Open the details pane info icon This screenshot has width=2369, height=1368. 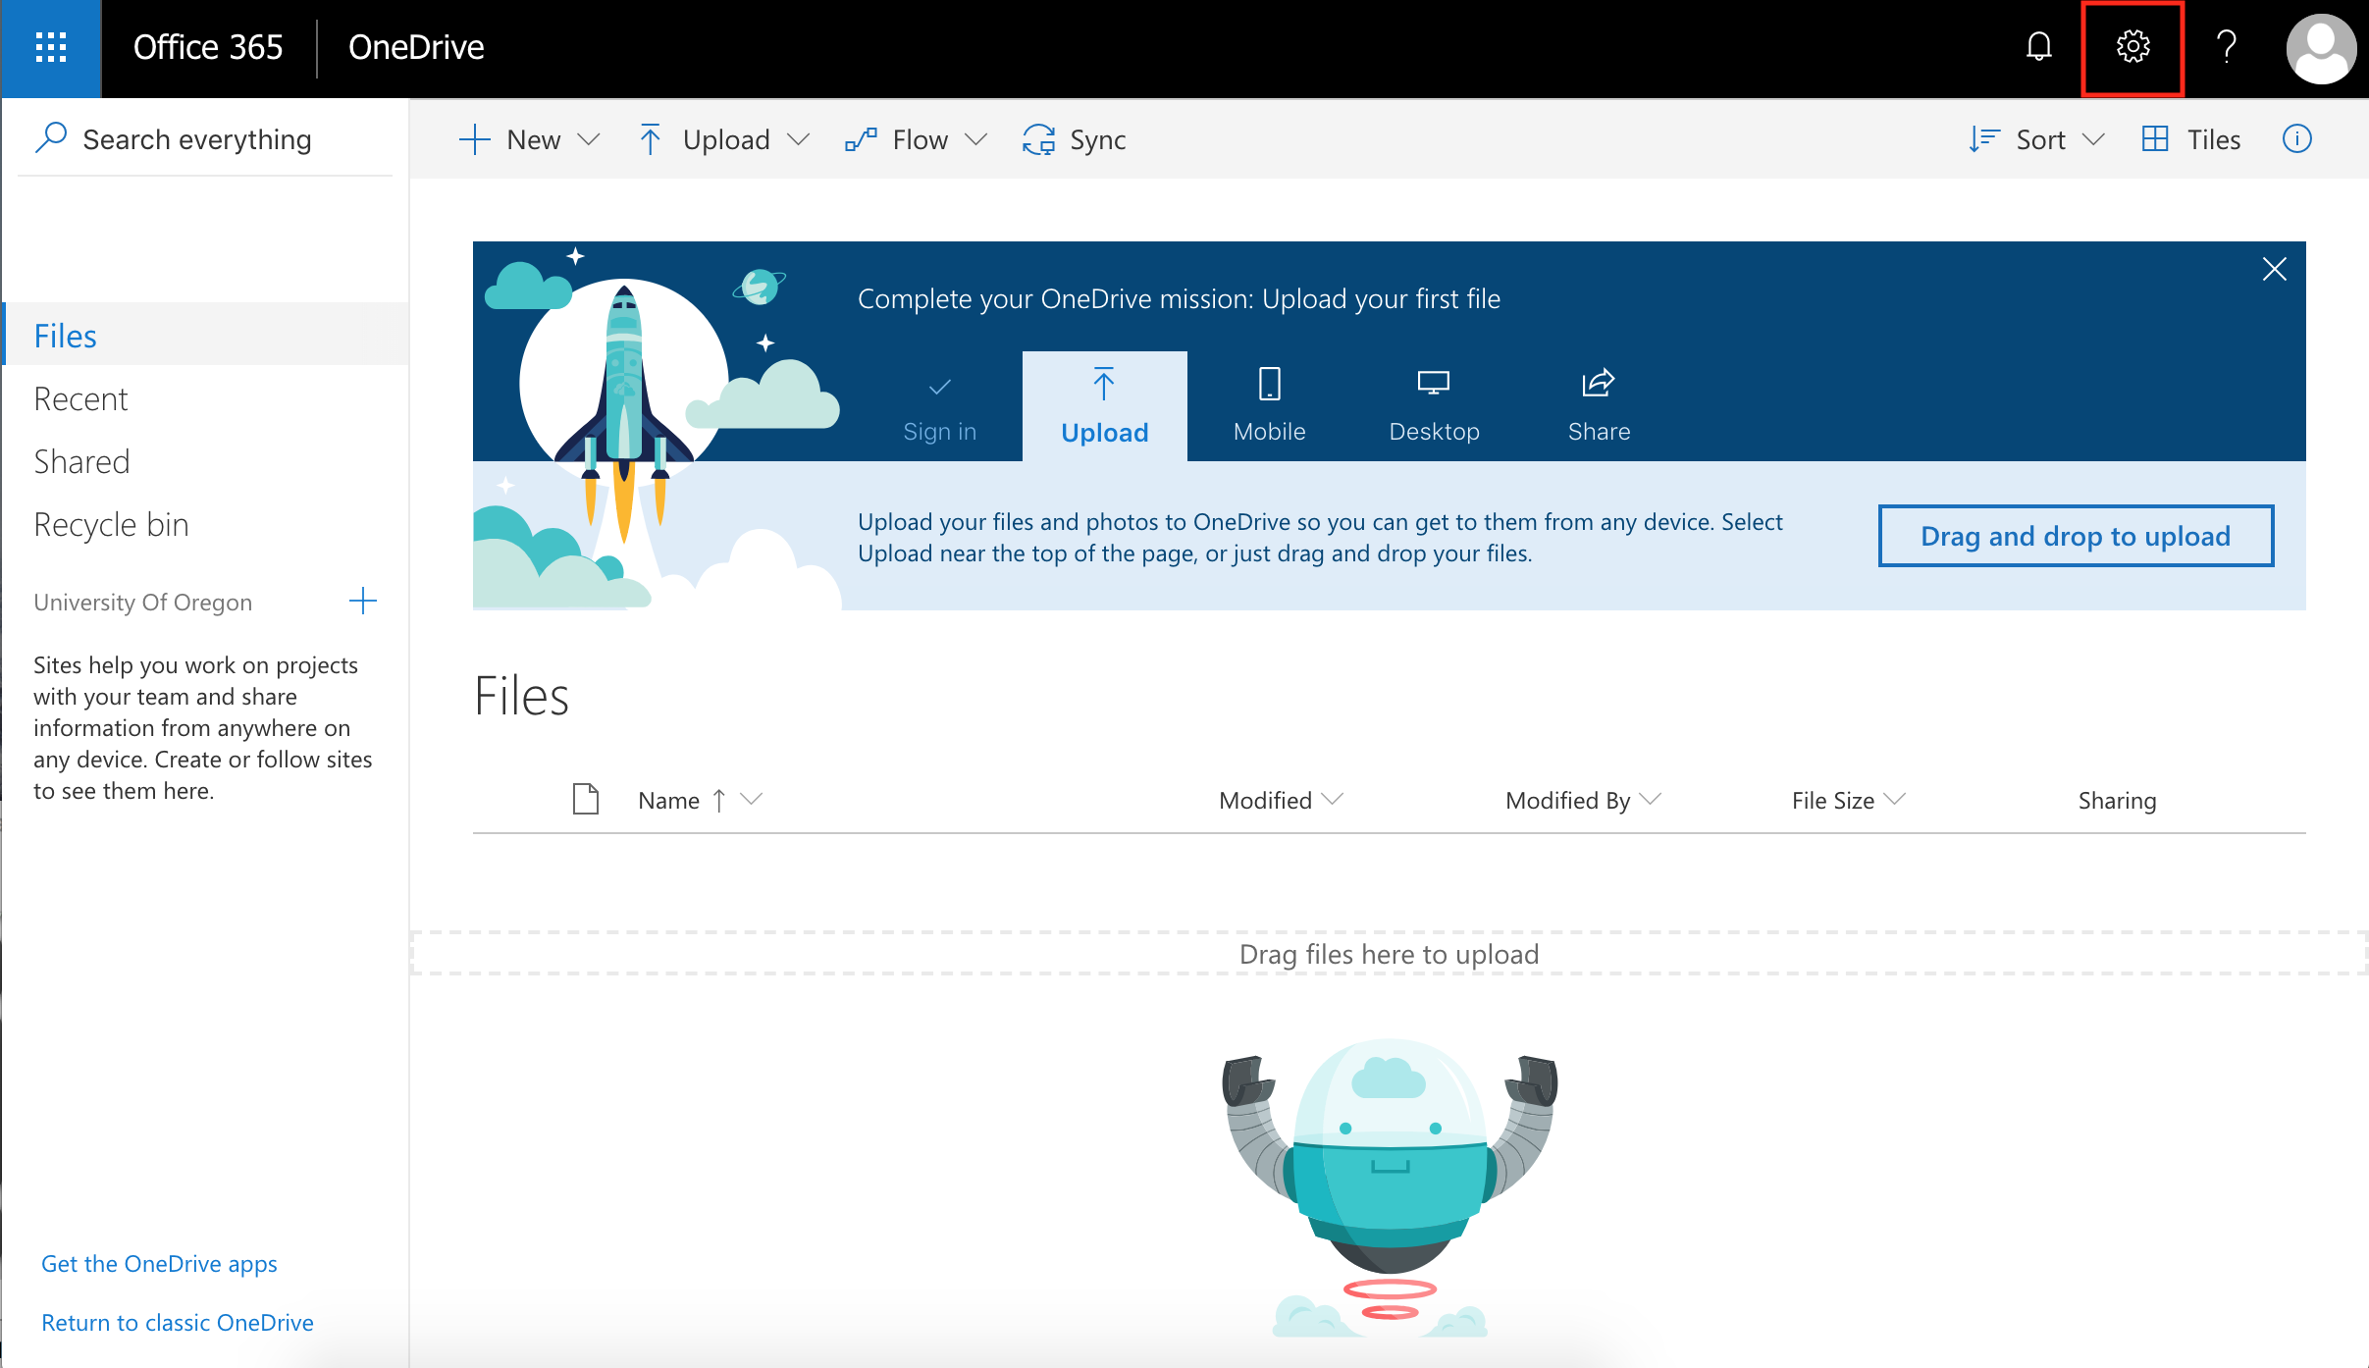[2297, 139]
